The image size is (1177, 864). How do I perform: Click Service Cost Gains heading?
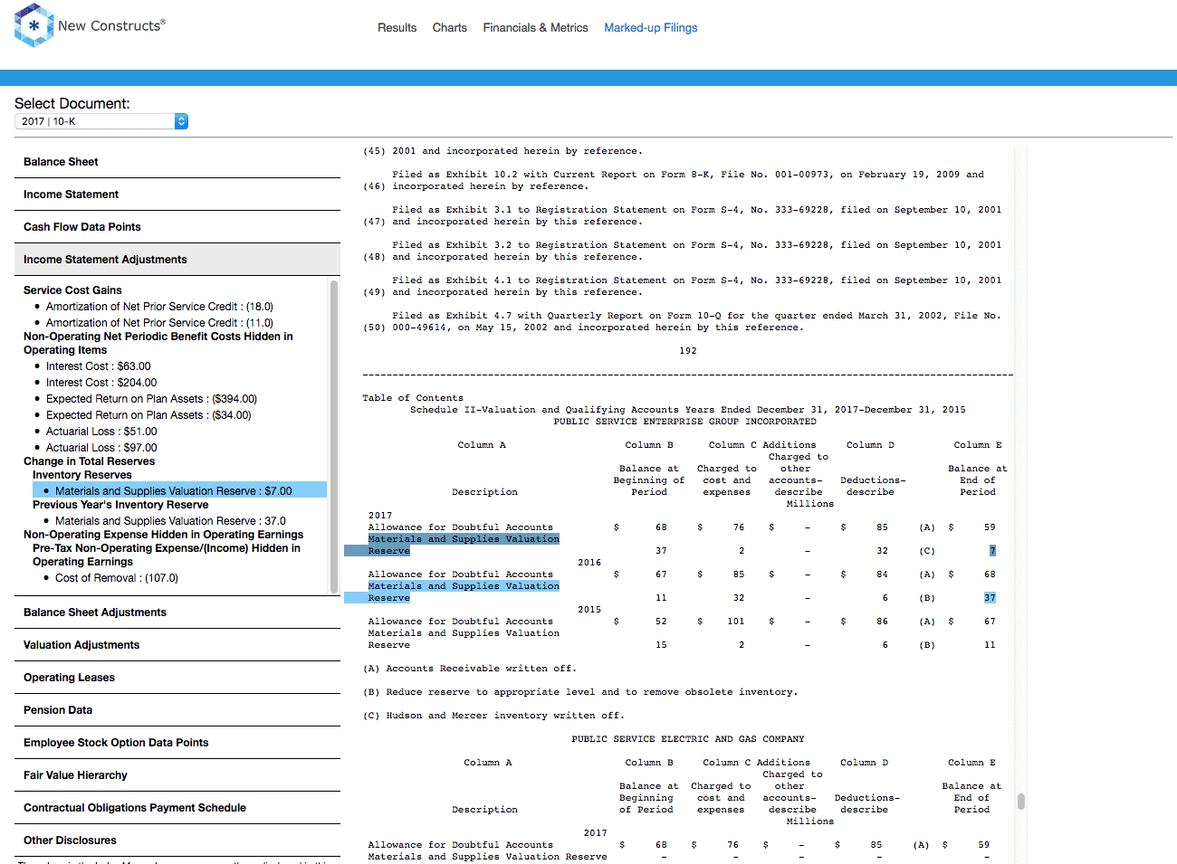(x=72, y=290)
